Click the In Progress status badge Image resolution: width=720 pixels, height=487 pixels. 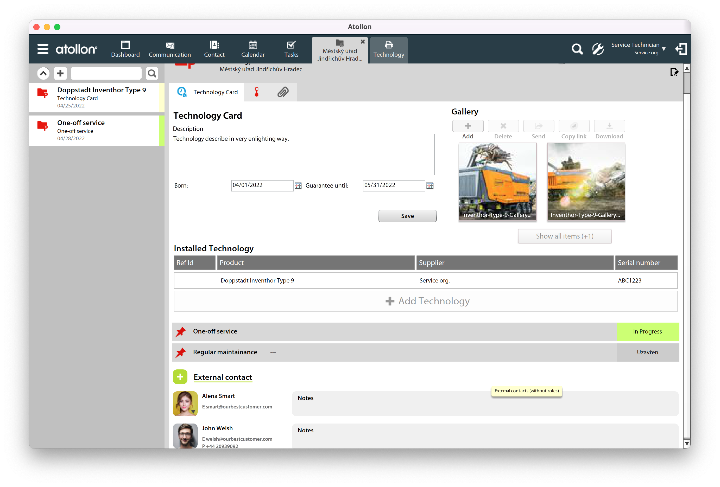pos(647,332)
